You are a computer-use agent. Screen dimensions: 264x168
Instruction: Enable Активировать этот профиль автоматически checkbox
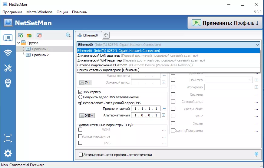(x=81, y=155)
